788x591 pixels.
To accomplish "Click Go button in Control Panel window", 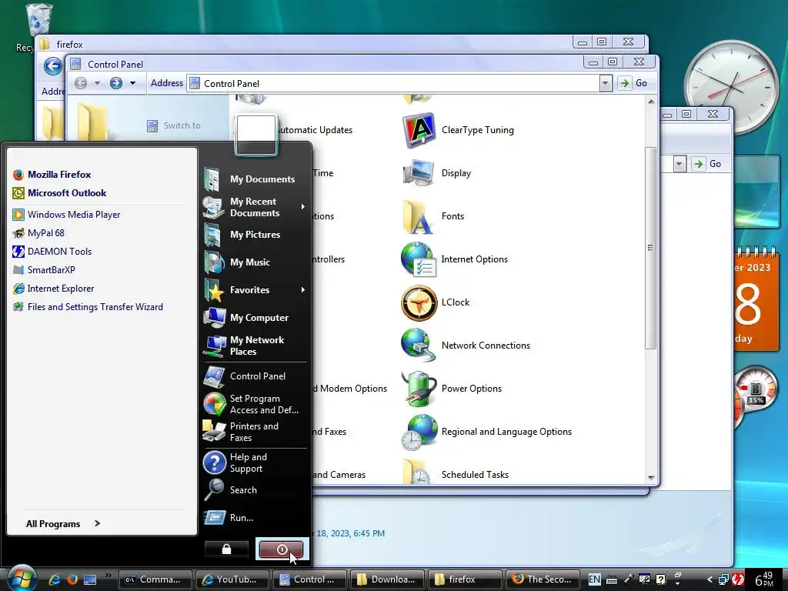I will [633, 83].
